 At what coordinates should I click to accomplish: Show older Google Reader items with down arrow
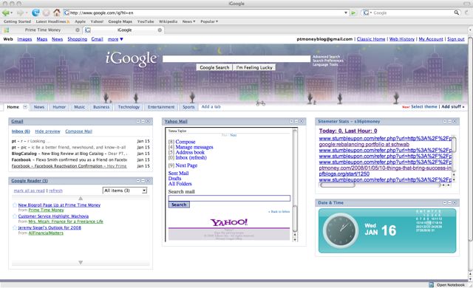(81, 262)
